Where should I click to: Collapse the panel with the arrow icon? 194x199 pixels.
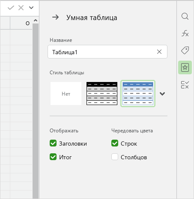click(x=55, y=18)
